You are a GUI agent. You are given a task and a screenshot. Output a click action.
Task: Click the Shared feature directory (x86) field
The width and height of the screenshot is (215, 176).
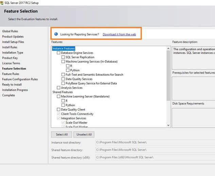tap(155, 157)
